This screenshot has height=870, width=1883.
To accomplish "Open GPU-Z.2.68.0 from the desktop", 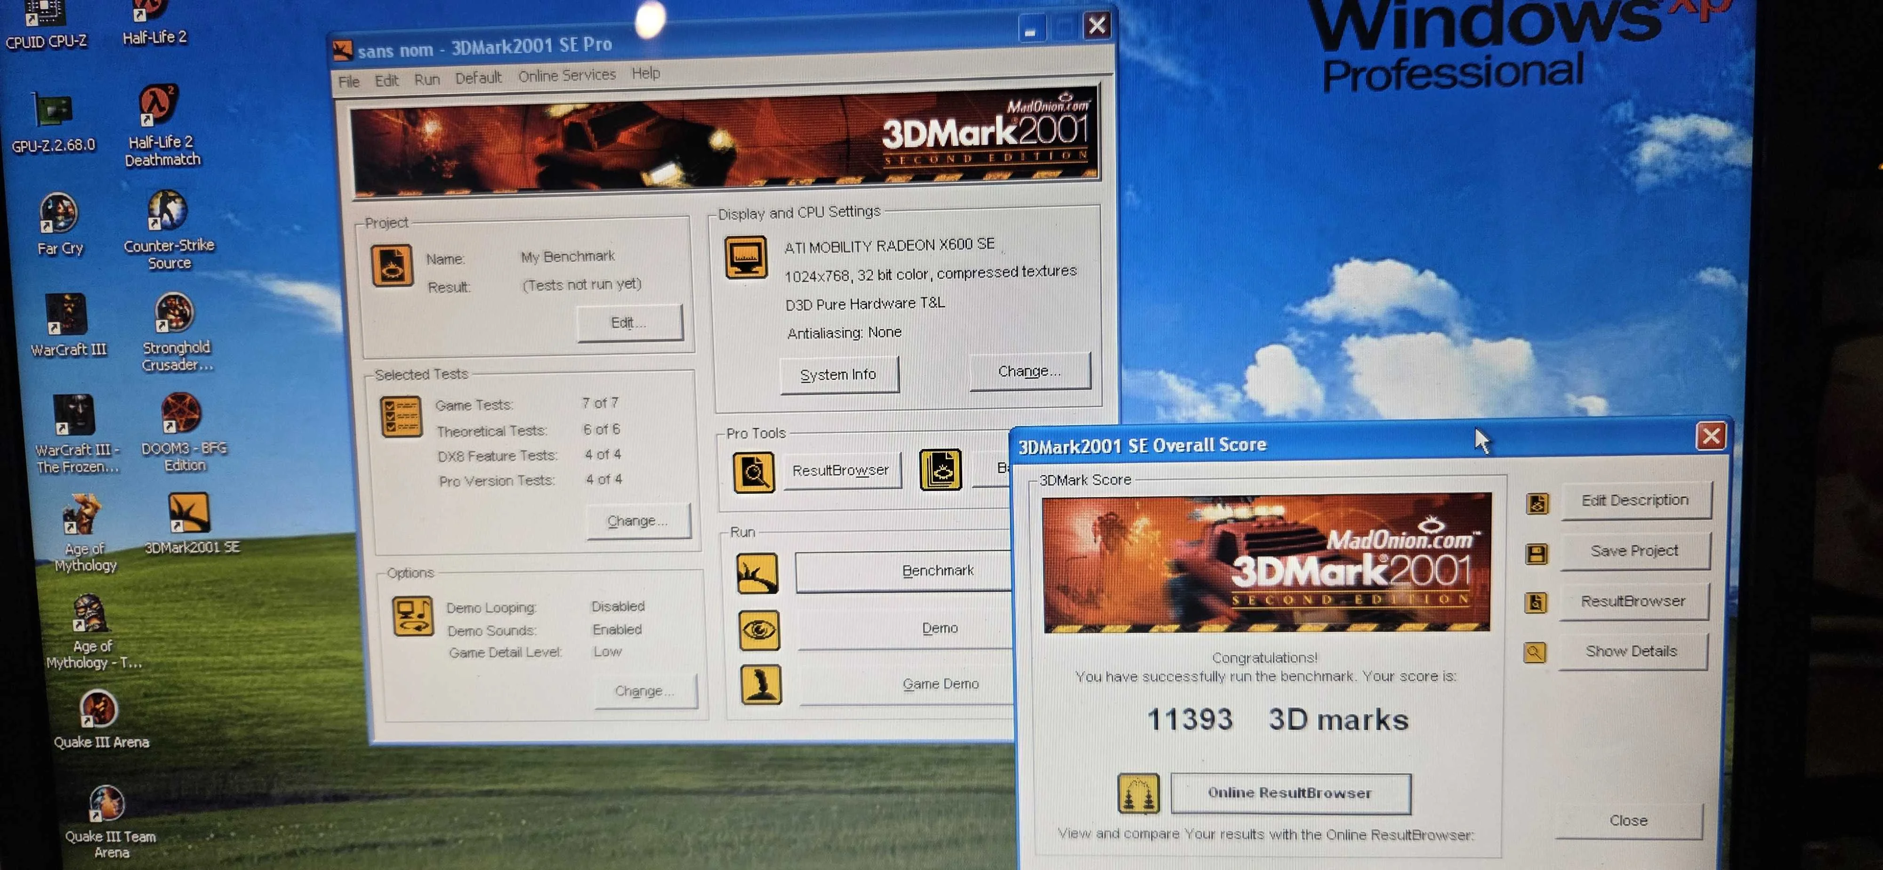I will click(53, 122).
